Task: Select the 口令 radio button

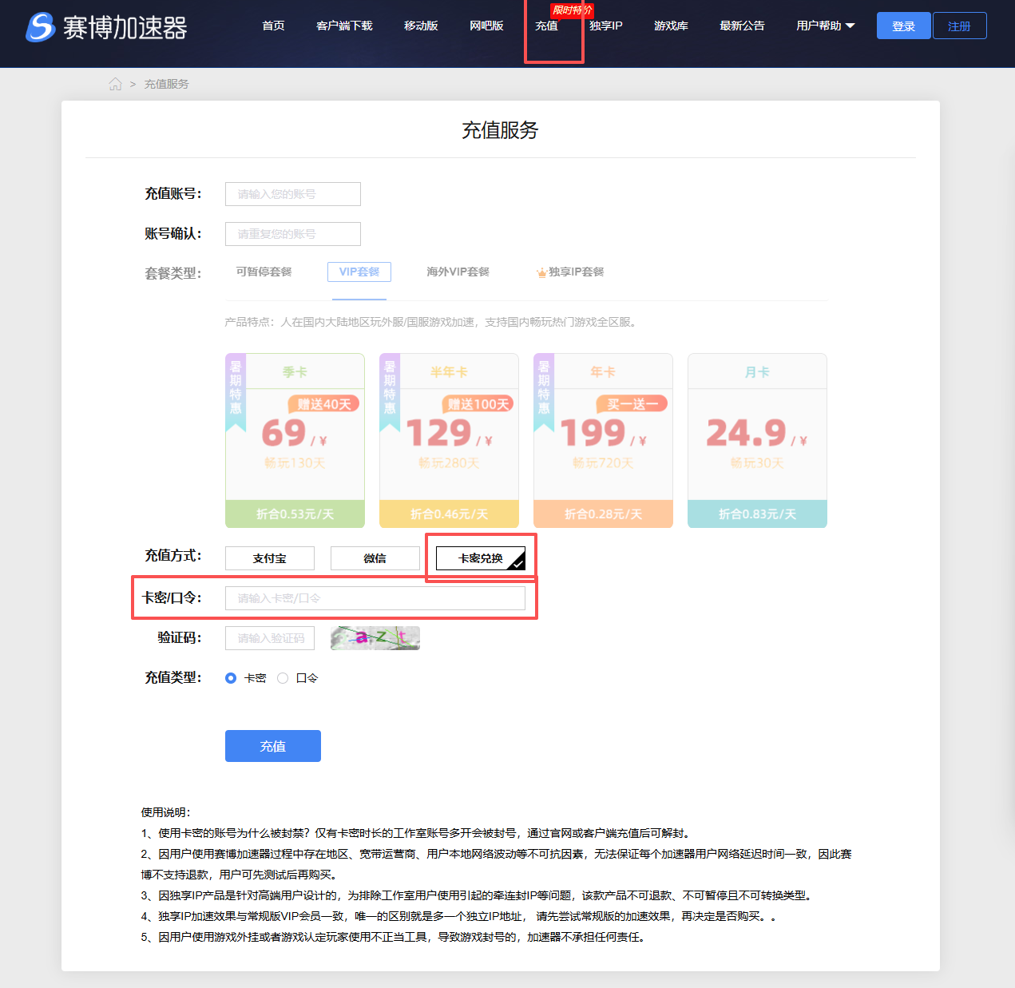Action: point(283,678)
